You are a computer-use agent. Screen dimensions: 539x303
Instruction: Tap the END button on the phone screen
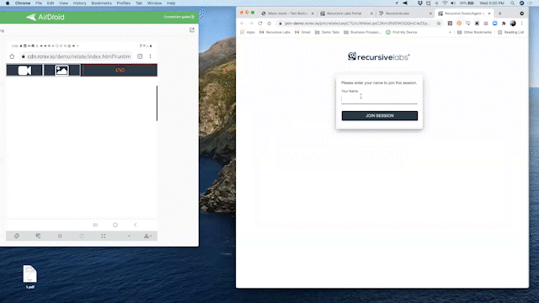click(x=120, y=71)
